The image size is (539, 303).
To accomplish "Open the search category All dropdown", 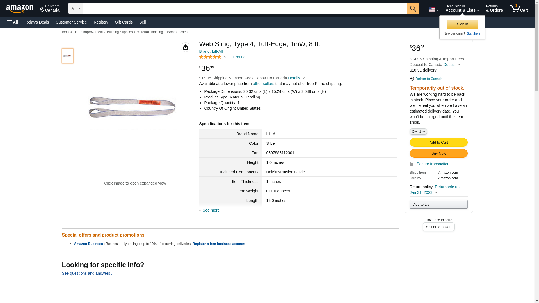I will [76, 8].
